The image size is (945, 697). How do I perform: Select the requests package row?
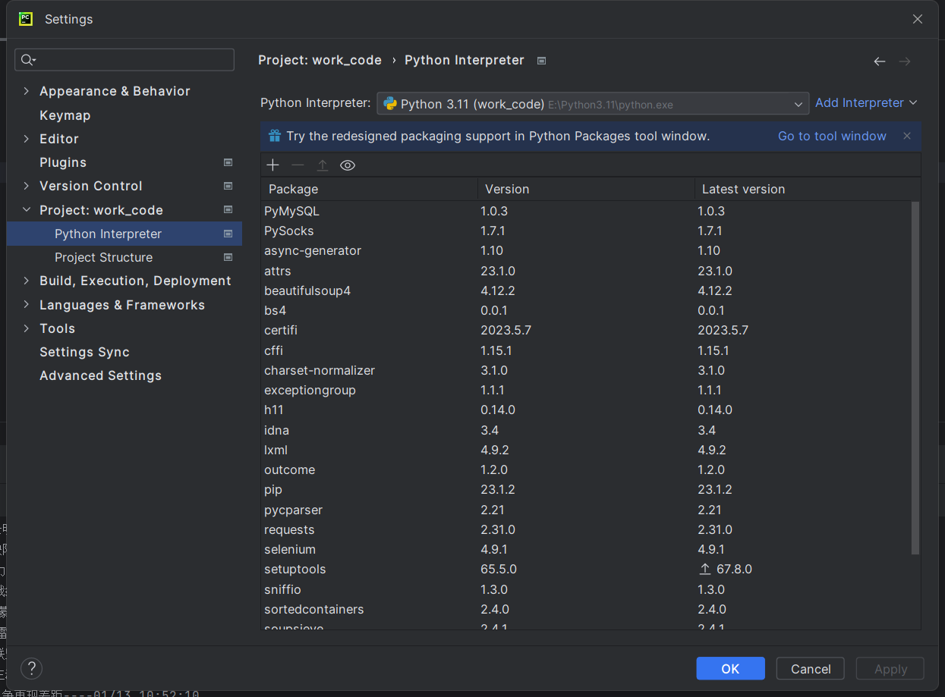[586, 529]
